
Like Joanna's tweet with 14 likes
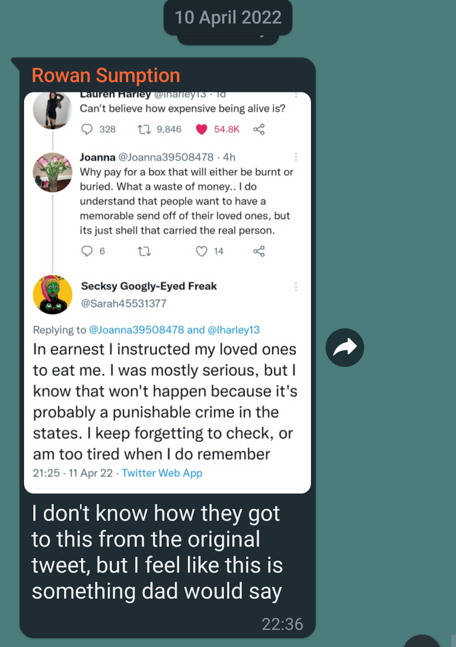click(201, 252)
